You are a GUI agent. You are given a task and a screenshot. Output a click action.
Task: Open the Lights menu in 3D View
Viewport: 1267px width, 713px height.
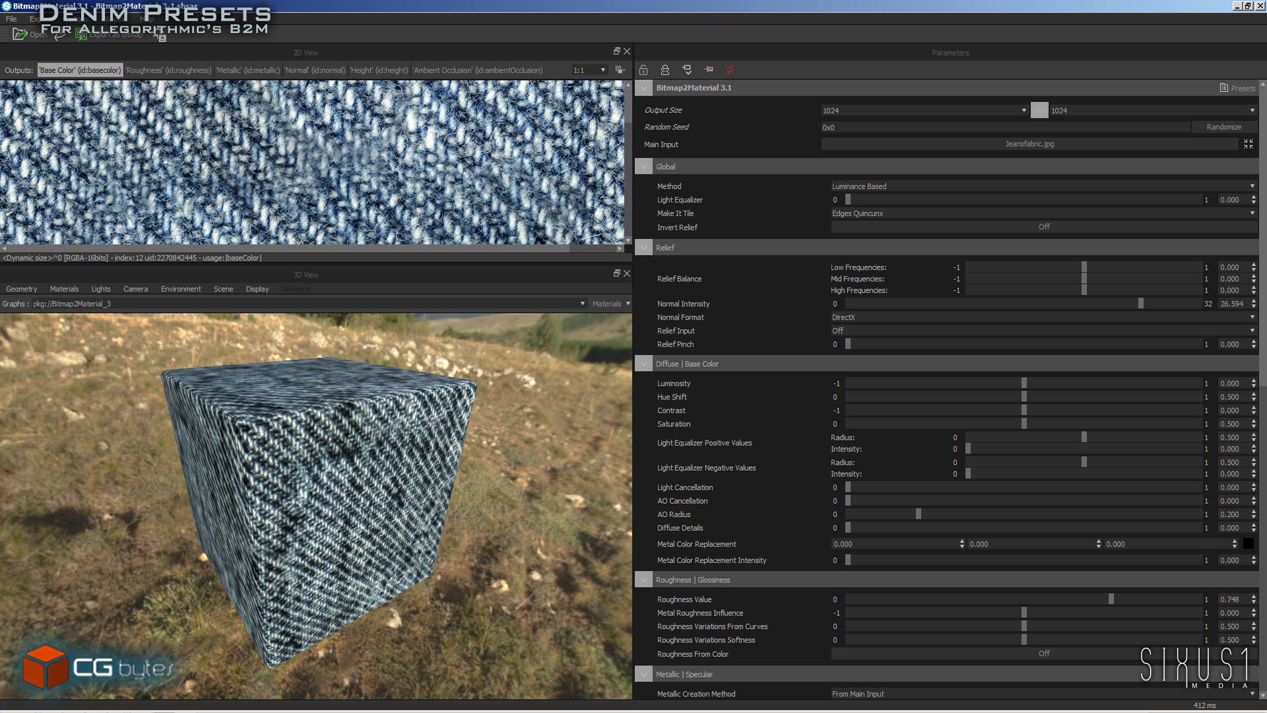(x=101, y=289)
